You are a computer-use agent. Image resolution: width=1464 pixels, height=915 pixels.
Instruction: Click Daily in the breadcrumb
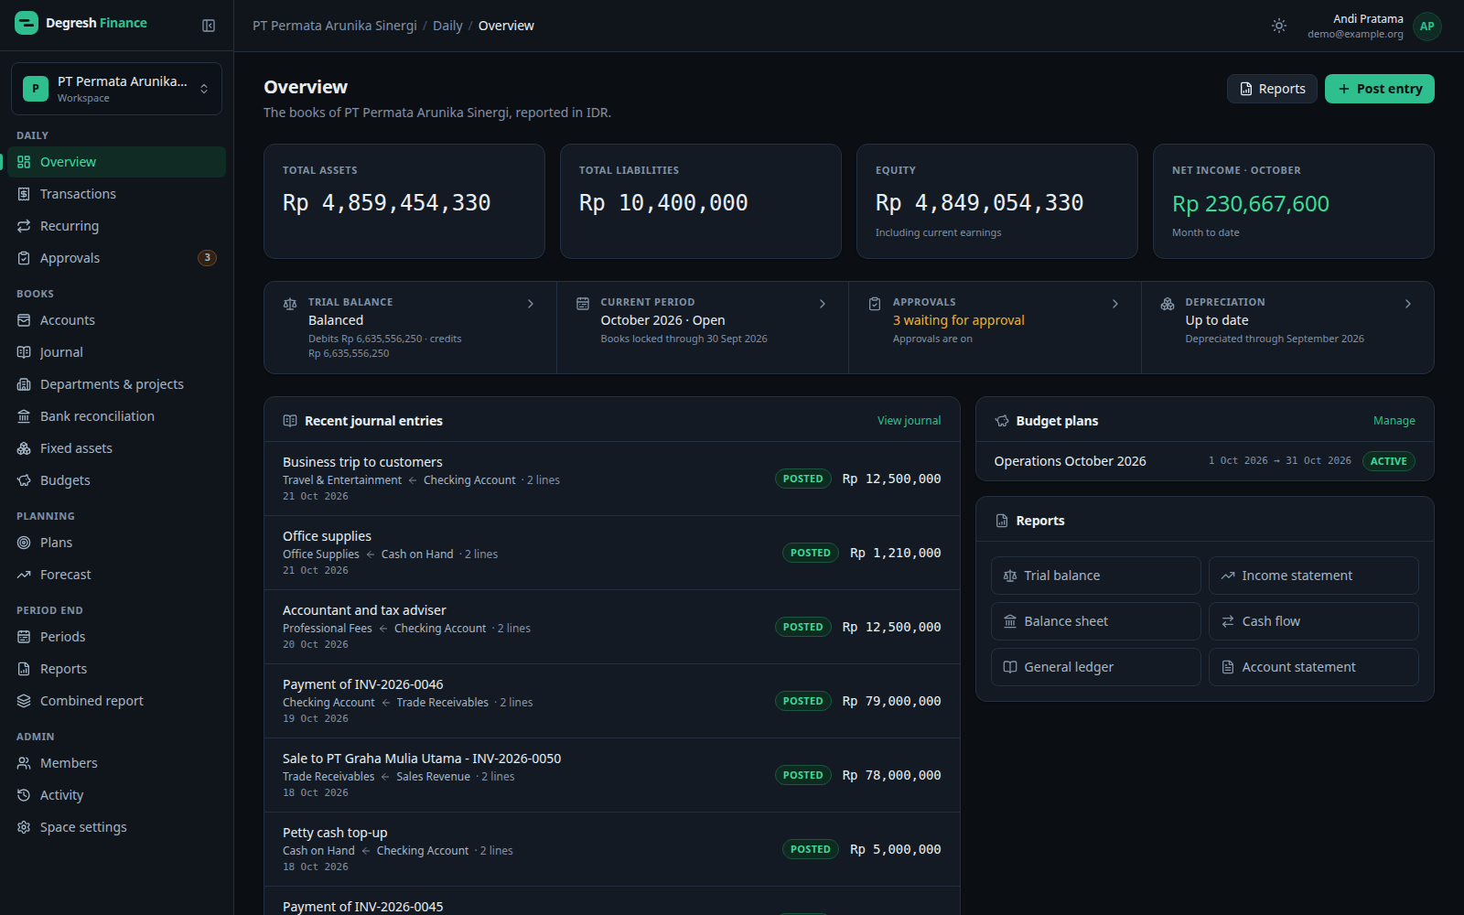tap(447, 26)
